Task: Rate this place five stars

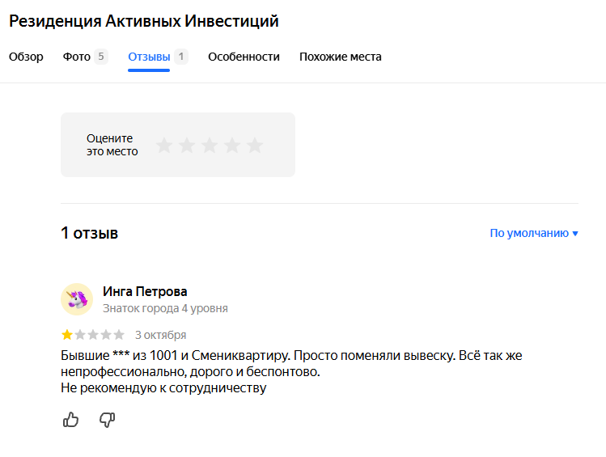Action: (255, 146)
